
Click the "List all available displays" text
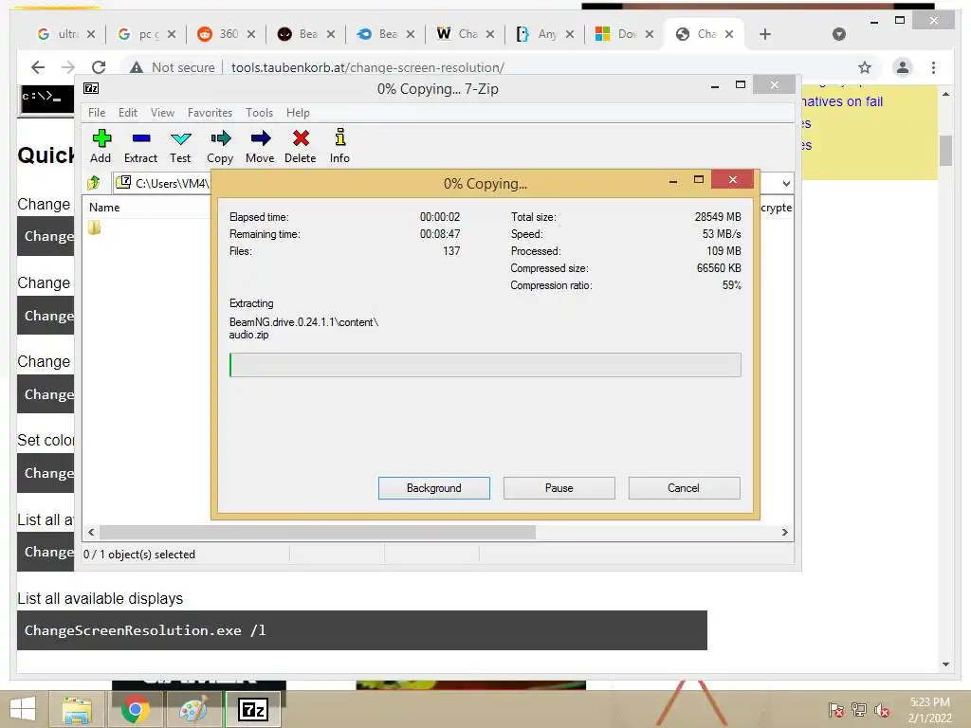101,598
